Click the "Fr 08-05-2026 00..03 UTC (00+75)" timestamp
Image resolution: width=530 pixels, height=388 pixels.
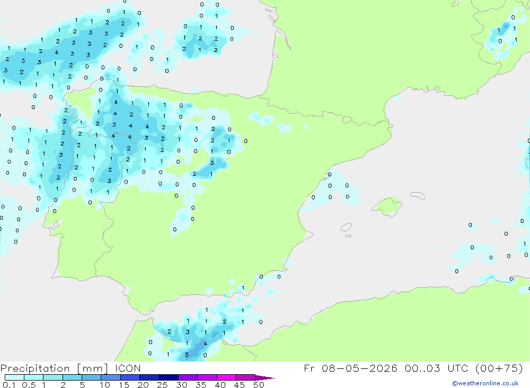413,368
